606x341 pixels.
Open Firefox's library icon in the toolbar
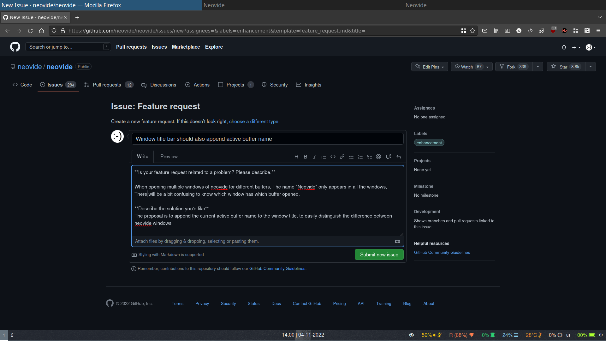tap(496, 31)
